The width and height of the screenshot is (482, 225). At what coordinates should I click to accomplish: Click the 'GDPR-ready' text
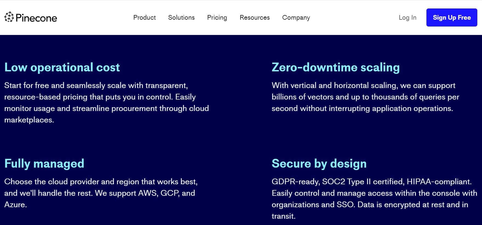[x=295, y=182]
